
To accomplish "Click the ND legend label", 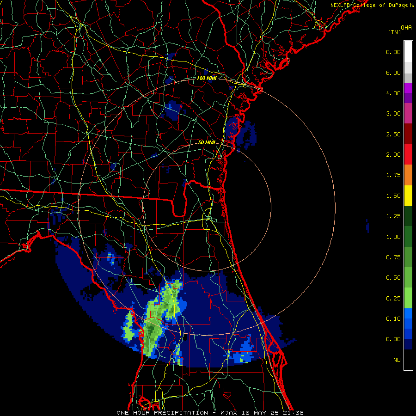I will click(x=397, y=360).
